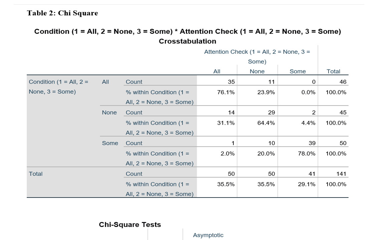
Task: Click the 'Asymptotic' column header
Action: [208, 235]
